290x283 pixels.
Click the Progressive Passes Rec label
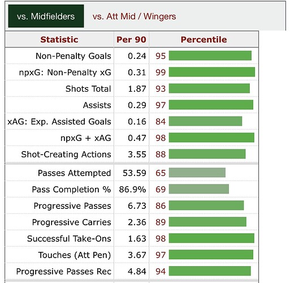coord(64,272)
